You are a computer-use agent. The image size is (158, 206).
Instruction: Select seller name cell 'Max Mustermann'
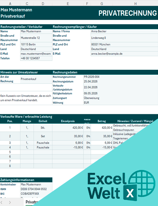(x=36, y=31)
